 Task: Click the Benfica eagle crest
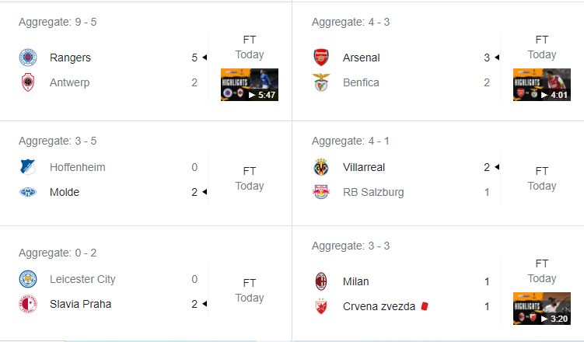coord(321,82)
